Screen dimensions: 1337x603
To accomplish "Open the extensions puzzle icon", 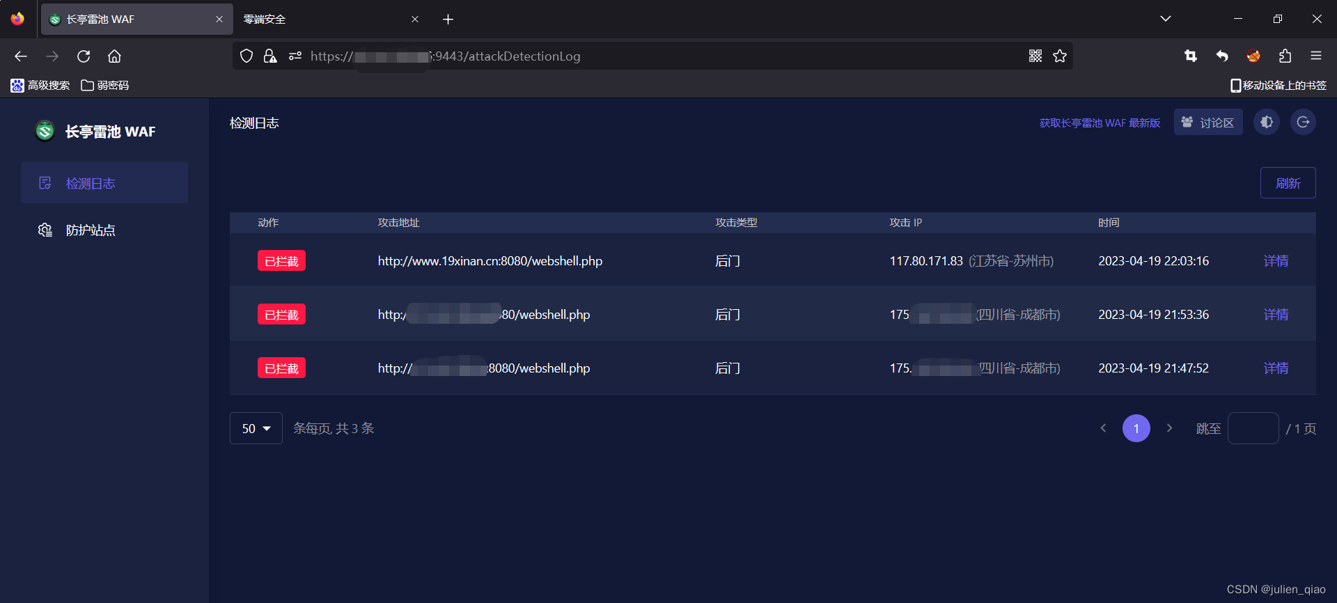I will [1285, 56].
